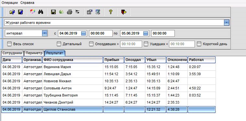Click the binoculars search icon
Viewport: 246px width, 121px height.
tap(41, 12)
